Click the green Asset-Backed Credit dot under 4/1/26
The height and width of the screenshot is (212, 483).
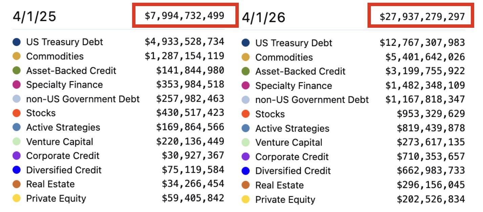tap(246, 71)
